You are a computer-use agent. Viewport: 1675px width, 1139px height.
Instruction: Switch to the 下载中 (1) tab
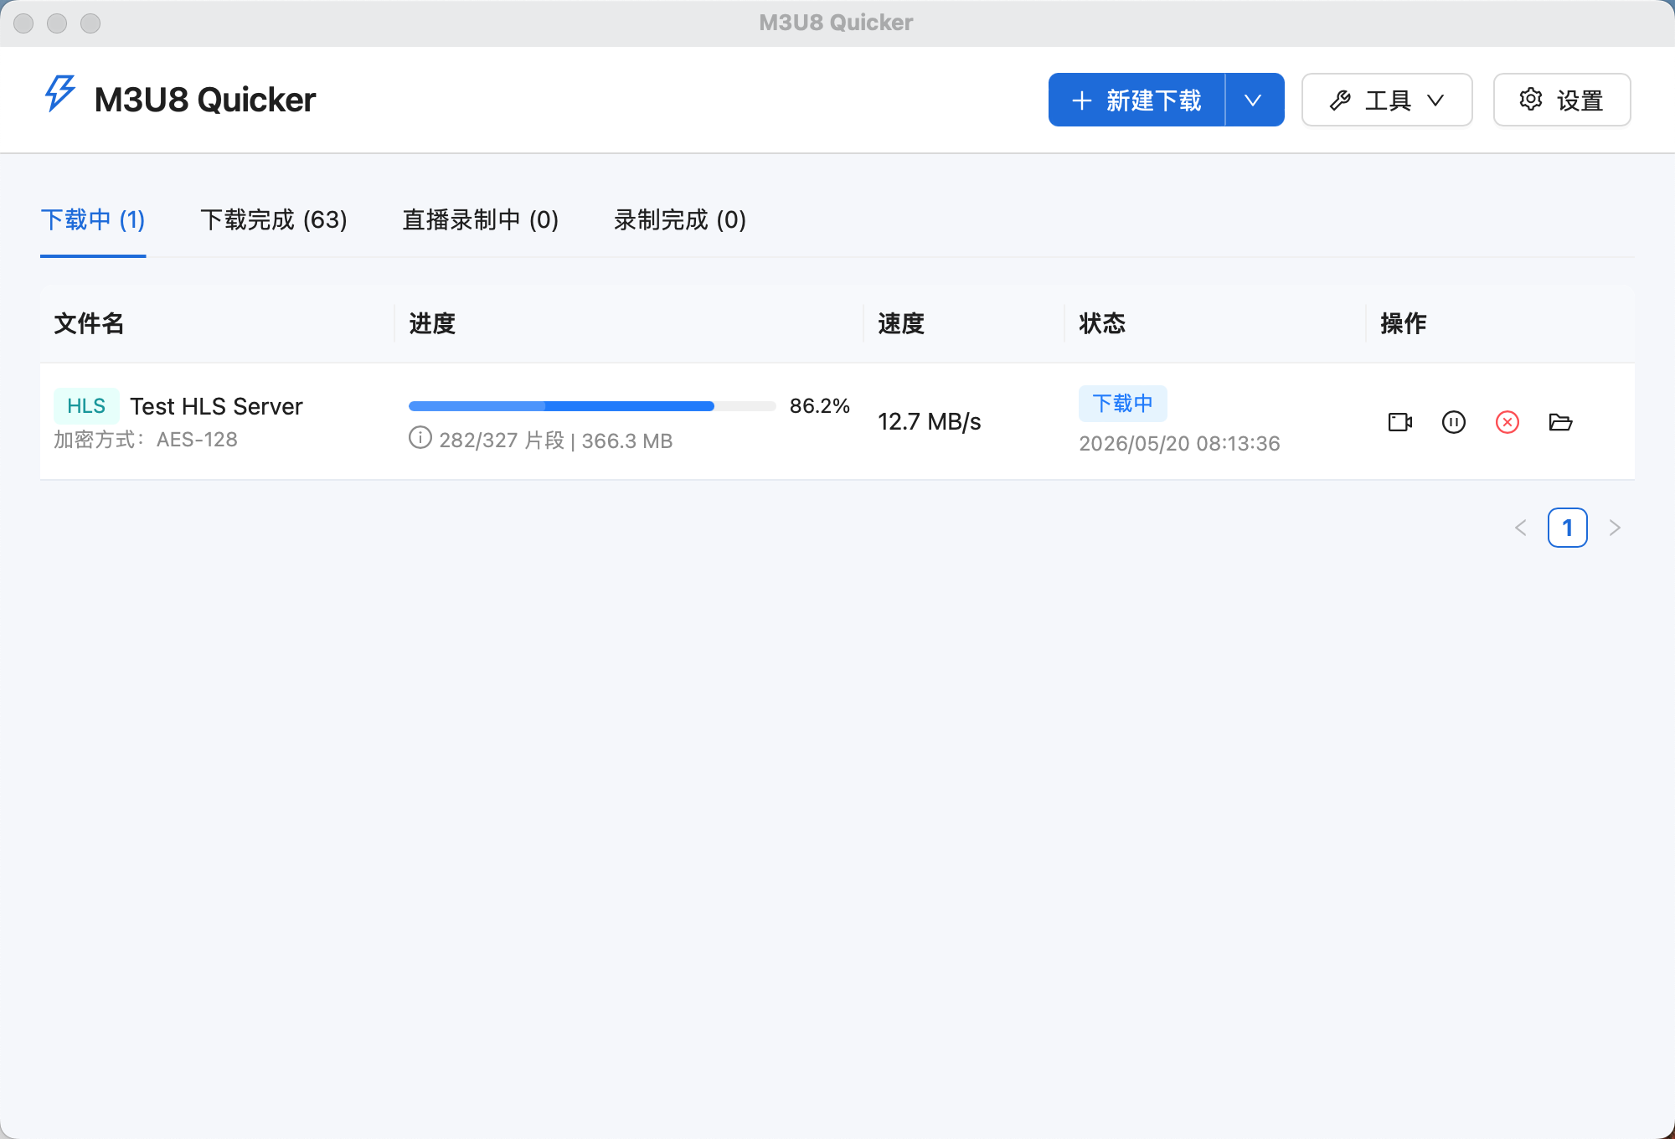click(x=93, y=219)
